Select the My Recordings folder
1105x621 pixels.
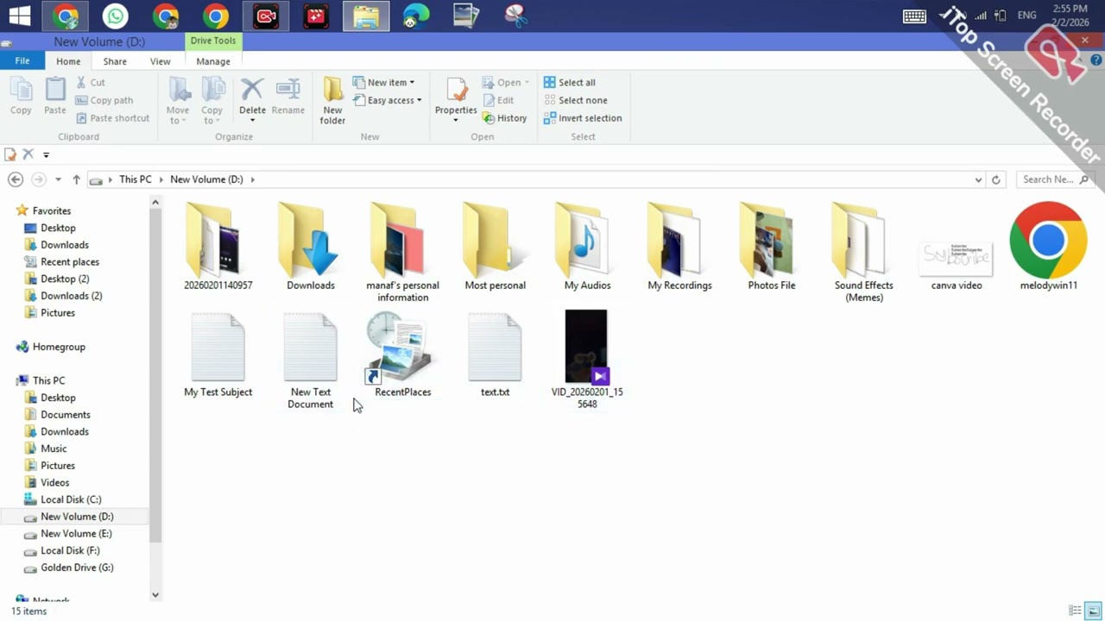coord(679,246)
